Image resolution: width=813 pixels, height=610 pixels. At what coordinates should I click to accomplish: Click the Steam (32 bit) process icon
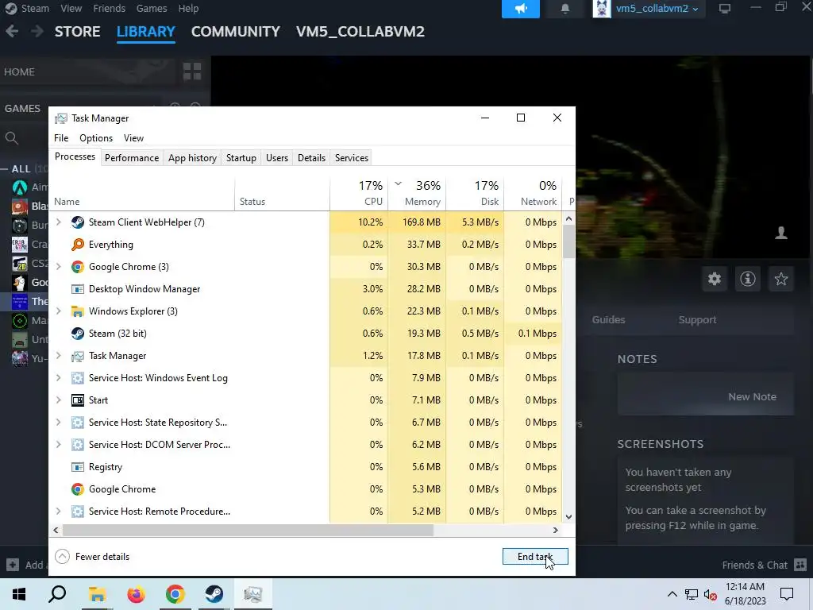click(77, 334)
